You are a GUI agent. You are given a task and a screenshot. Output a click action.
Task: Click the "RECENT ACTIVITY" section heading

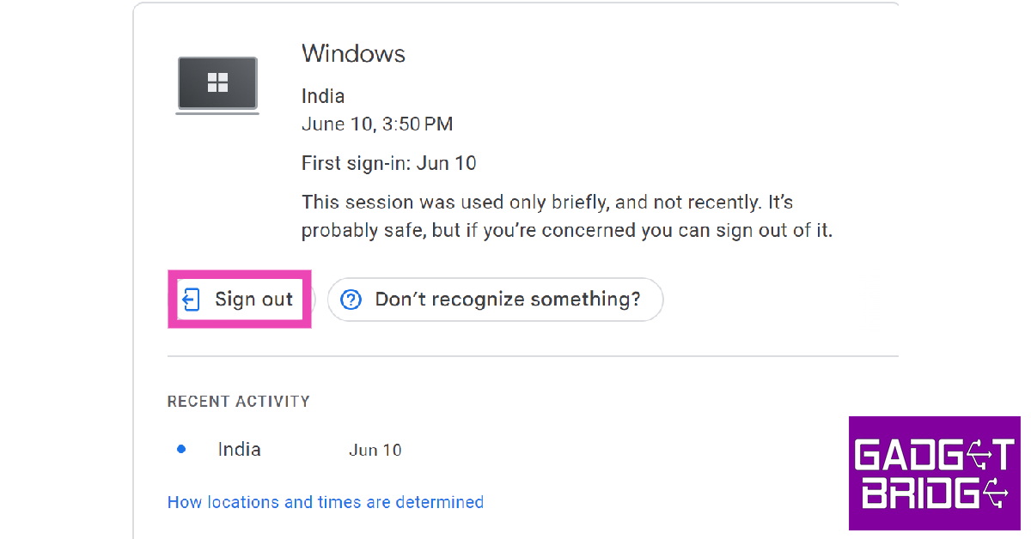pyautogui.click(x=239, y=402)
